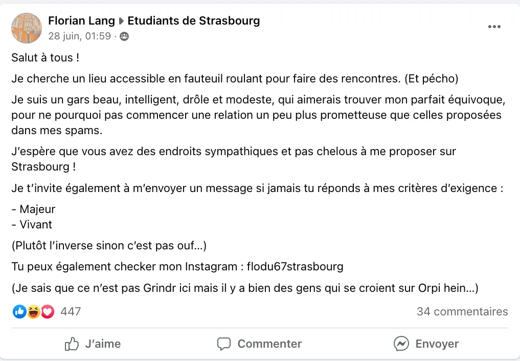
Task: Click the red heart Love reaction icon
Action: point(48,311)
